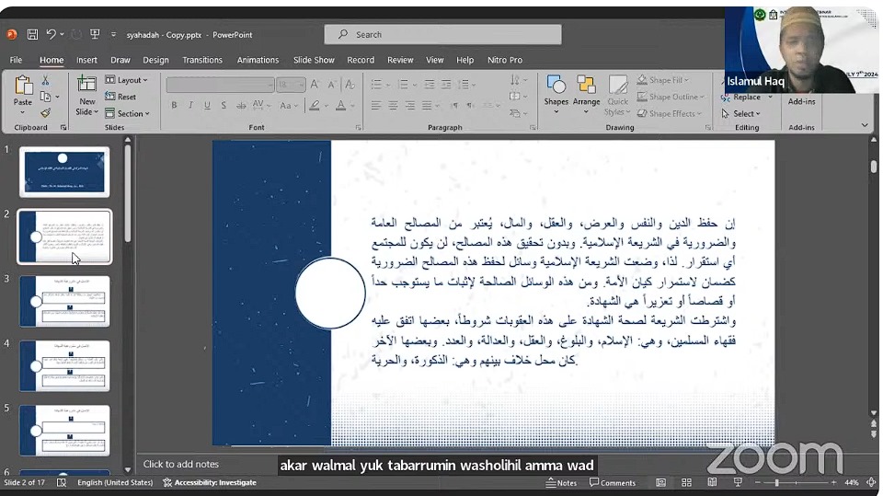Start presentation from beginning icon in title bar

(95, 35)
